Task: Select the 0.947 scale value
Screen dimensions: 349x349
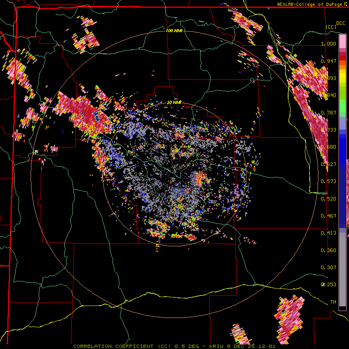Action: click(328, 61)
